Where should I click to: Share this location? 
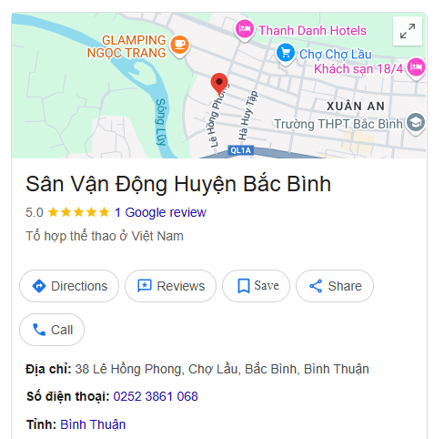coord(335,286)
